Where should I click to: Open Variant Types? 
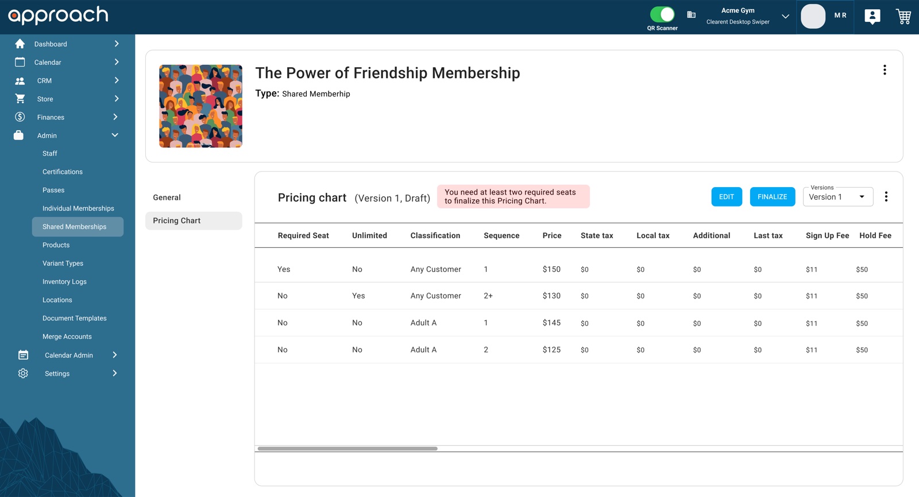63,263
